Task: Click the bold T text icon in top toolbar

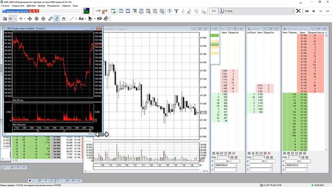Action: [x=176, y=11]
